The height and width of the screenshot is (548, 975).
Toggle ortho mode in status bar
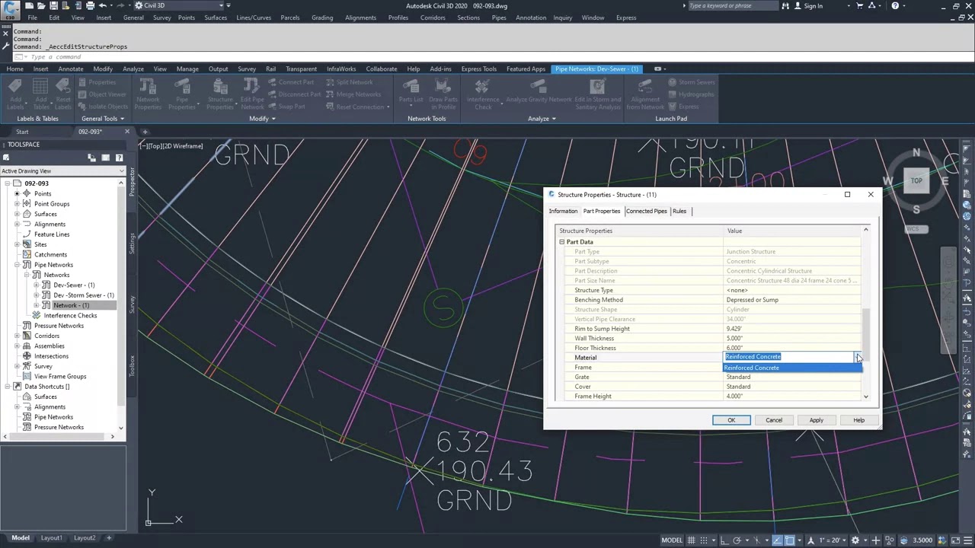[724, 540]
